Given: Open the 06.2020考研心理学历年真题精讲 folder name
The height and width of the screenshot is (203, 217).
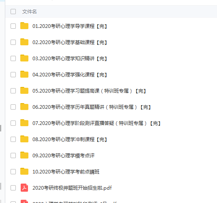Looking at the screenshot, I should [x=92, y=107].
